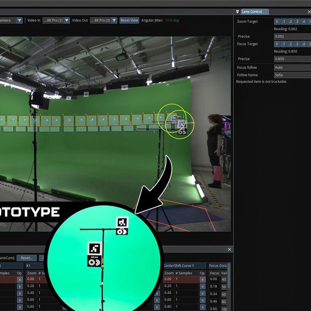The height and width of the screenshot is (311, 311).
Task: Edit the value 40 for focus 0.00
Action: (x=224, y=280)
